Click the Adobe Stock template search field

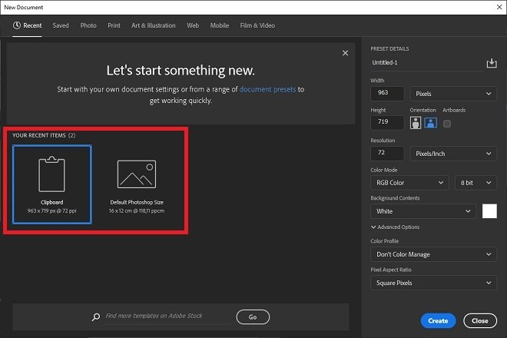(x=168, y=316)
